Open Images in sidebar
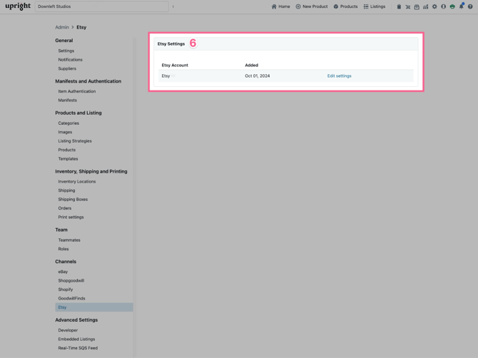 pyautogui.click(x=65, y=132)
